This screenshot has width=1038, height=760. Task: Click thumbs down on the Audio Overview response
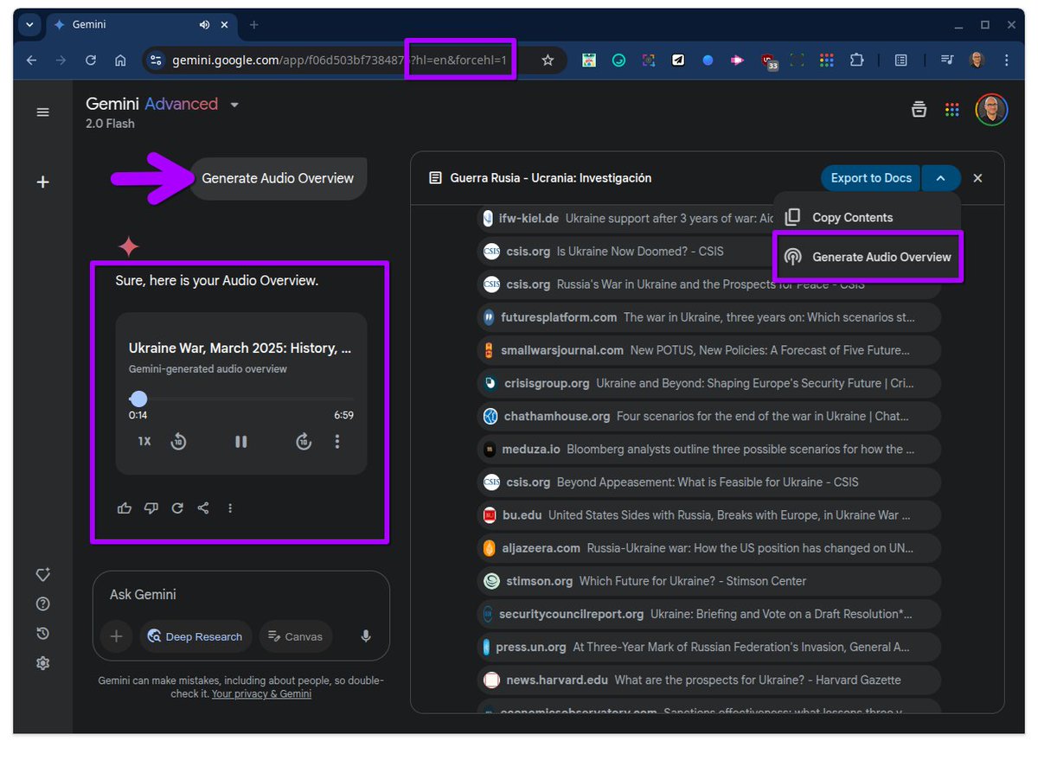coord(151,508)
